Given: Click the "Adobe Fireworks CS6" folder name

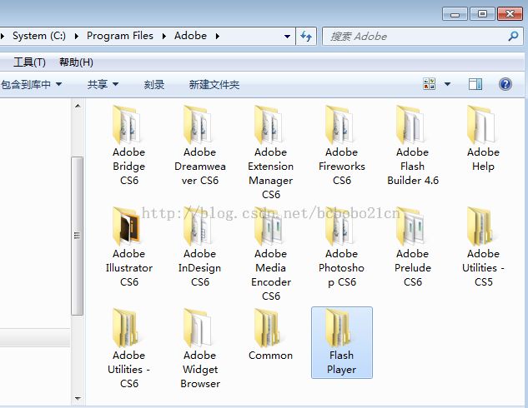Looking at the screenshot, I should pyautogui.click(x=341, y=167).
